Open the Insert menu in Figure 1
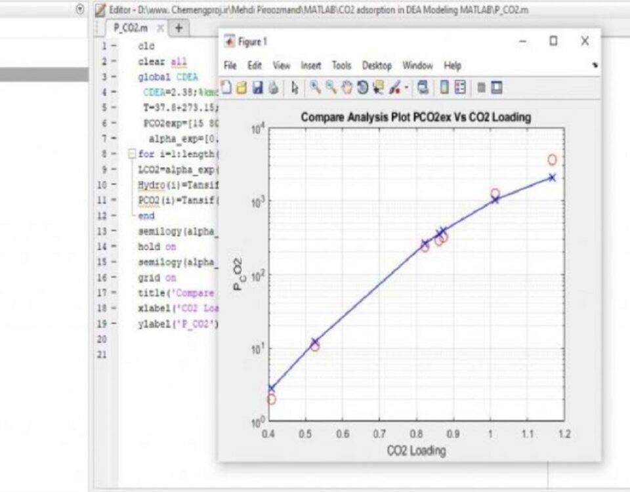 311,66
